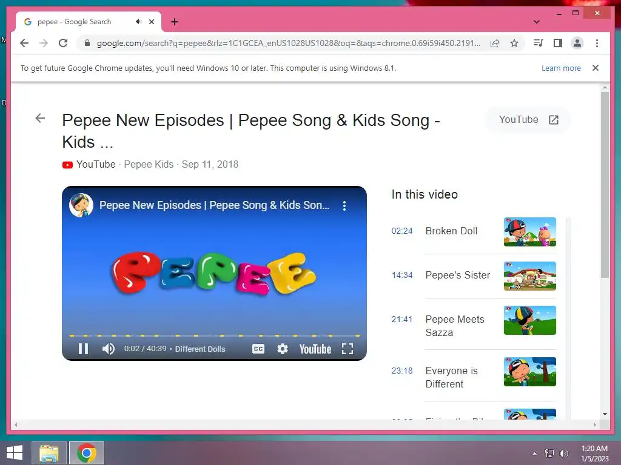Click the browser Back button

click(x=24, y=43)
